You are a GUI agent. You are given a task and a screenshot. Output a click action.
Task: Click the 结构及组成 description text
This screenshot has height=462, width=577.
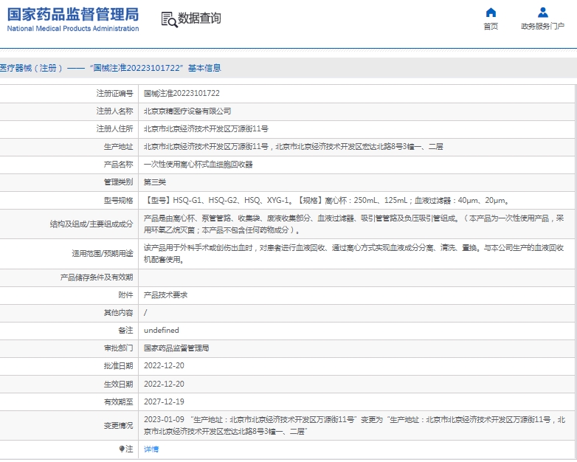[353, 224]
